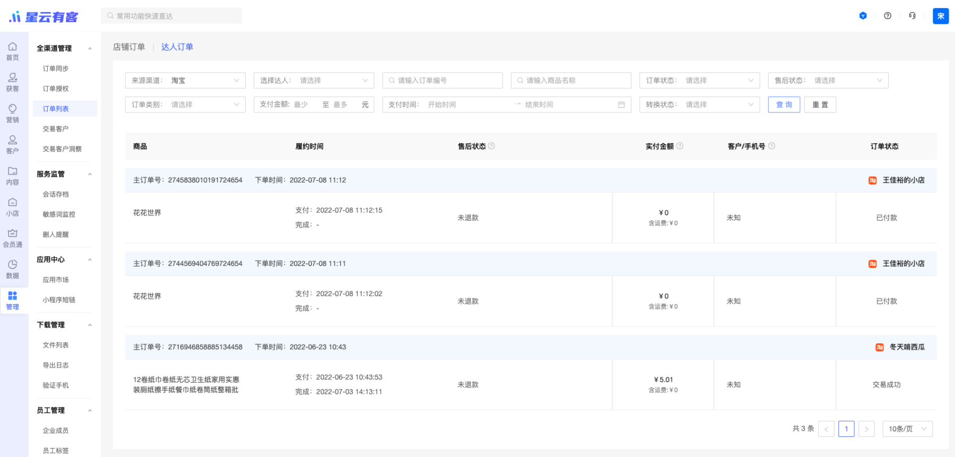Click the 查询 search button
Screen dimensions: 955x457
[784, 105]
